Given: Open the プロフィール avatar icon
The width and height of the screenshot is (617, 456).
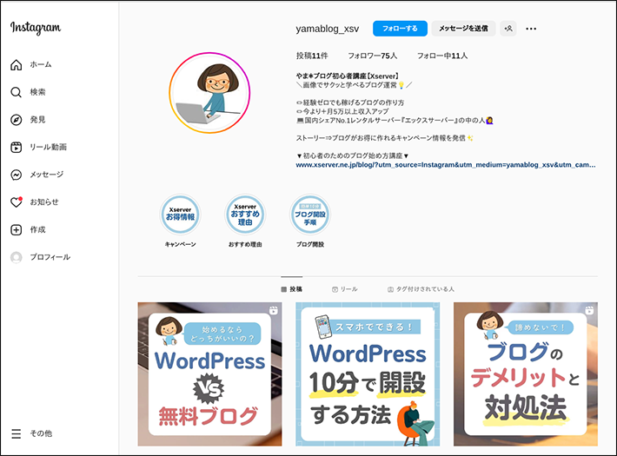Looking at the screenshot, I should point(17,257).
